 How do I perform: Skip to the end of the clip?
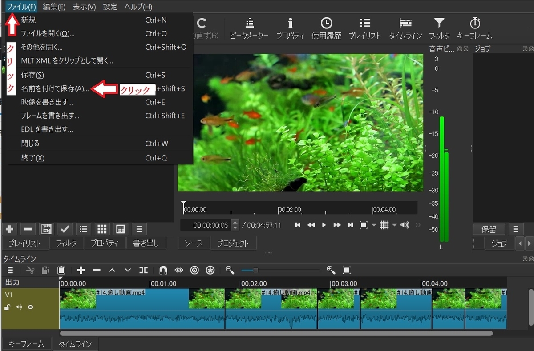351,225
